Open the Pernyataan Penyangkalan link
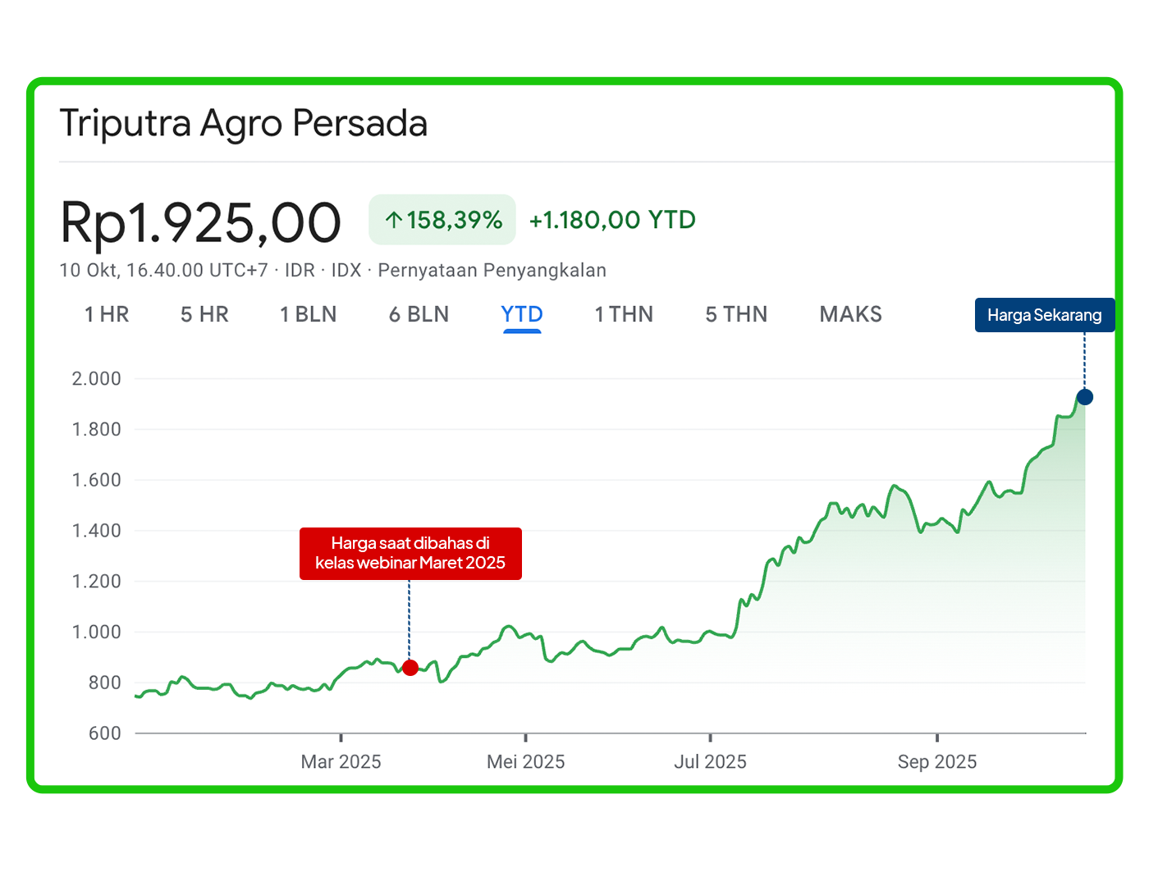The height and width of the screenshot is (886, 1149). pyautogui.click(x=492, y=271)
